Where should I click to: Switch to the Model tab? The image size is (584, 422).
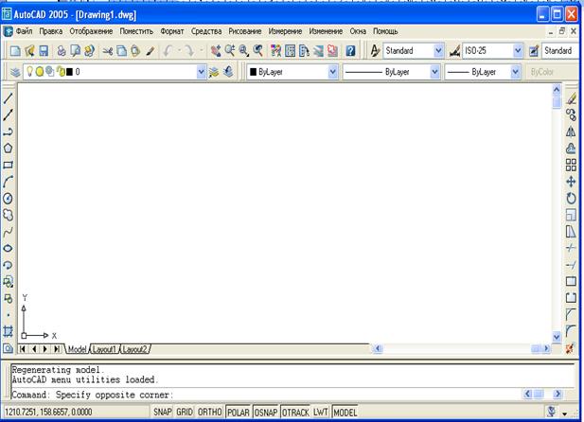(77, 349)
